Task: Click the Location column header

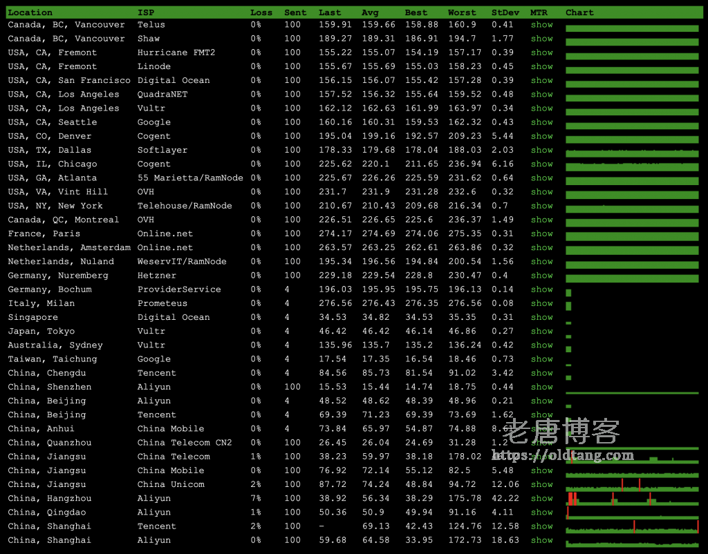Action: pos(30,12)
